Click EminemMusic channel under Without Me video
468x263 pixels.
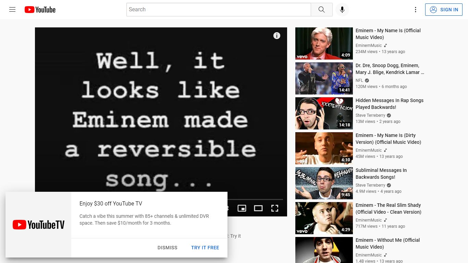[x=369, y=255]
